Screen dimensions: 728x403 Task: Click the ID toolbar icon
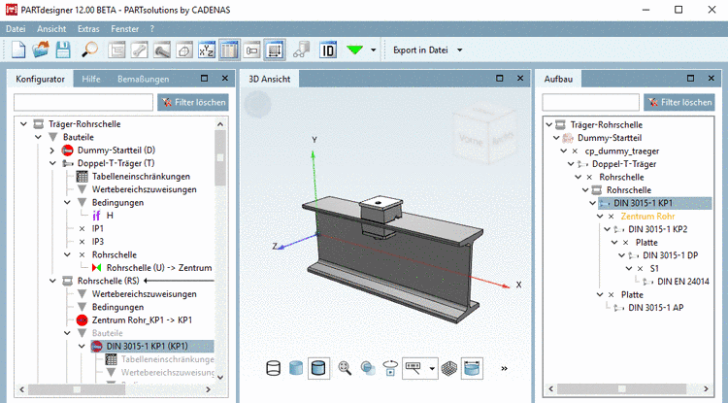328,50
